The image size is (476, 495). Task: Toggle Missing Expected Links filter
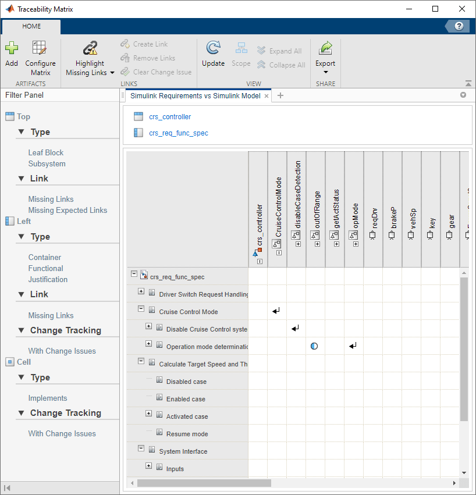pyautogui.click(x=68, y=210)
